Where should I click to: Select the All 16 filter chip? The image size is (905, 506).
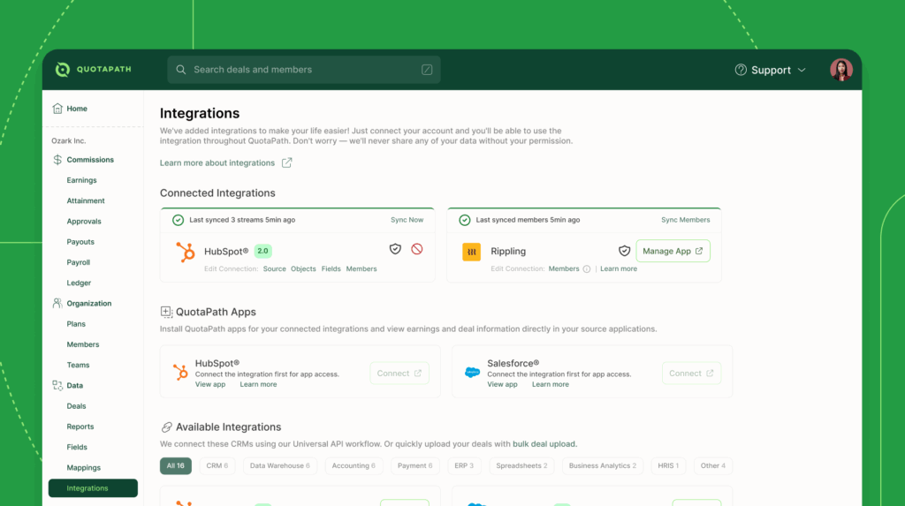coord(175,465)
